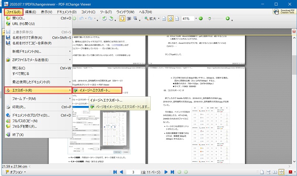The image size is (297, 176).
Task: Expand ZIPファイルでメール送信(E) submenu
Action: (x=38, y=60)
